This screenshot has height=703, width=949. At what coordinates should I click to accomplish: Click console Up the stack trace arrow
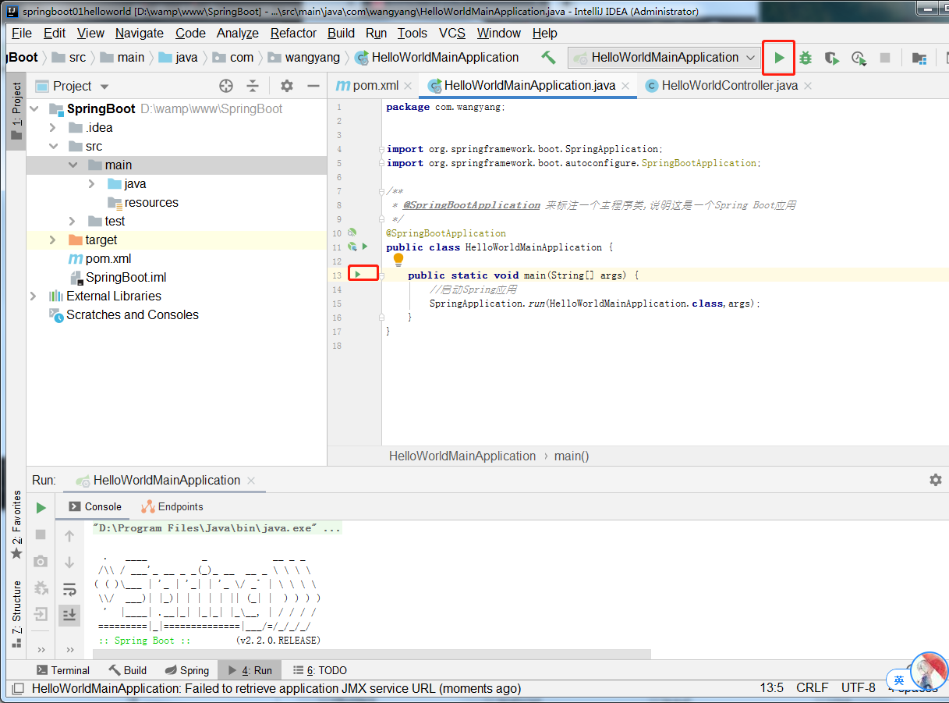tap(69, 536)
